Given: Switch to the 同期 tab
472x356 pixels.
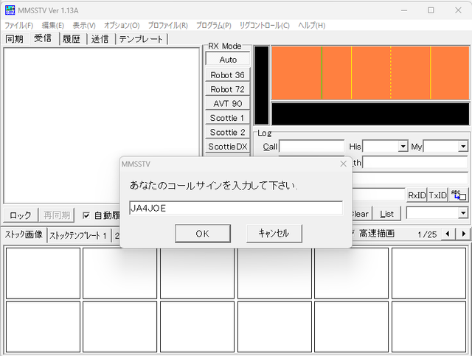Looking at the screenshot, I should pyautogui.click(x=14, y=39).
